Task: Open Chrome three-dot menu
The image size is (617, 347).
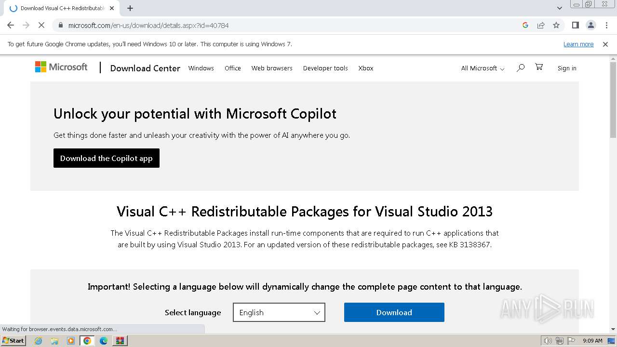Action: [x=606, y=25]
